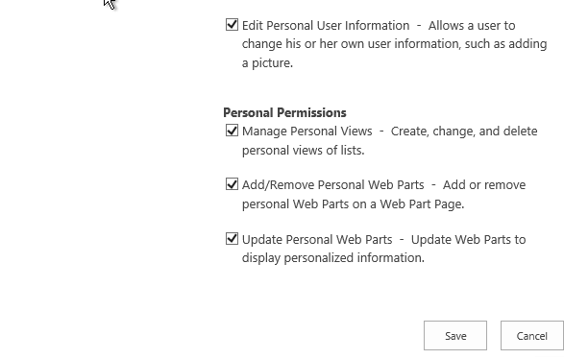Click the 'Create, change, and delete' description text
The image size is (564, 359).
(464, 132)
